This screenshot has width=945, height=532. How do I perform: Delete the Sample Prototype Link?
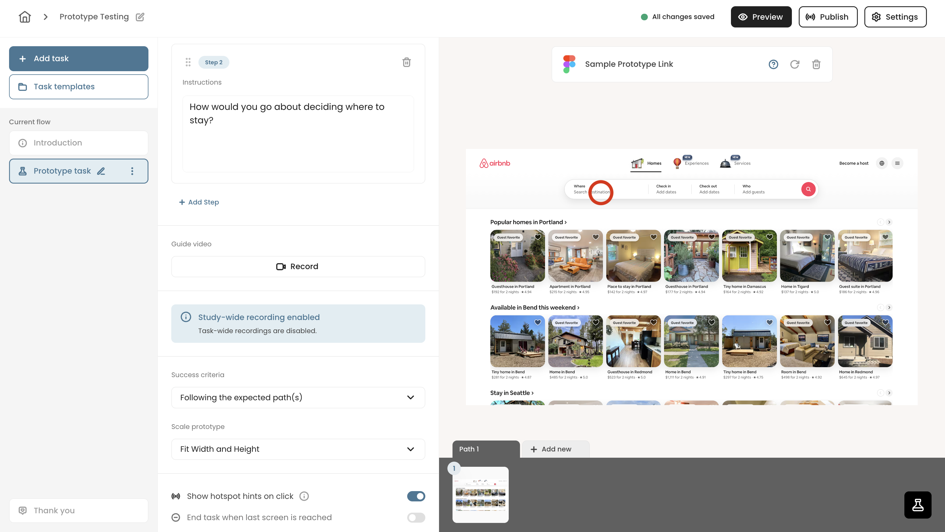point(816,65)
